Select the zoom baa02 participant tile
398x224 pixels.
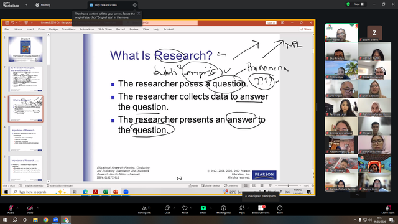(x=374, y=33)
